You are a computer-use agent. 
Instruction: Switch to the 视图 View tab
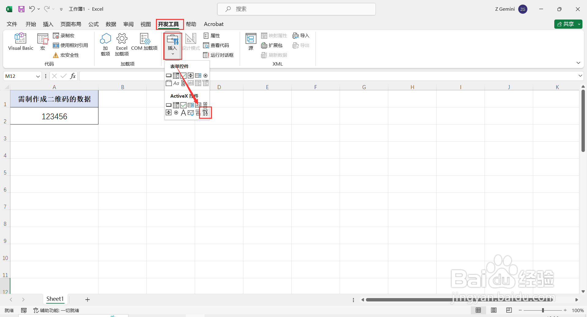(146, 24)
